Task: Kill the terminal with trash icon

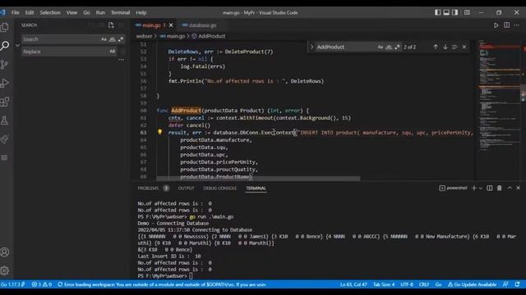Action: [499, 188]
